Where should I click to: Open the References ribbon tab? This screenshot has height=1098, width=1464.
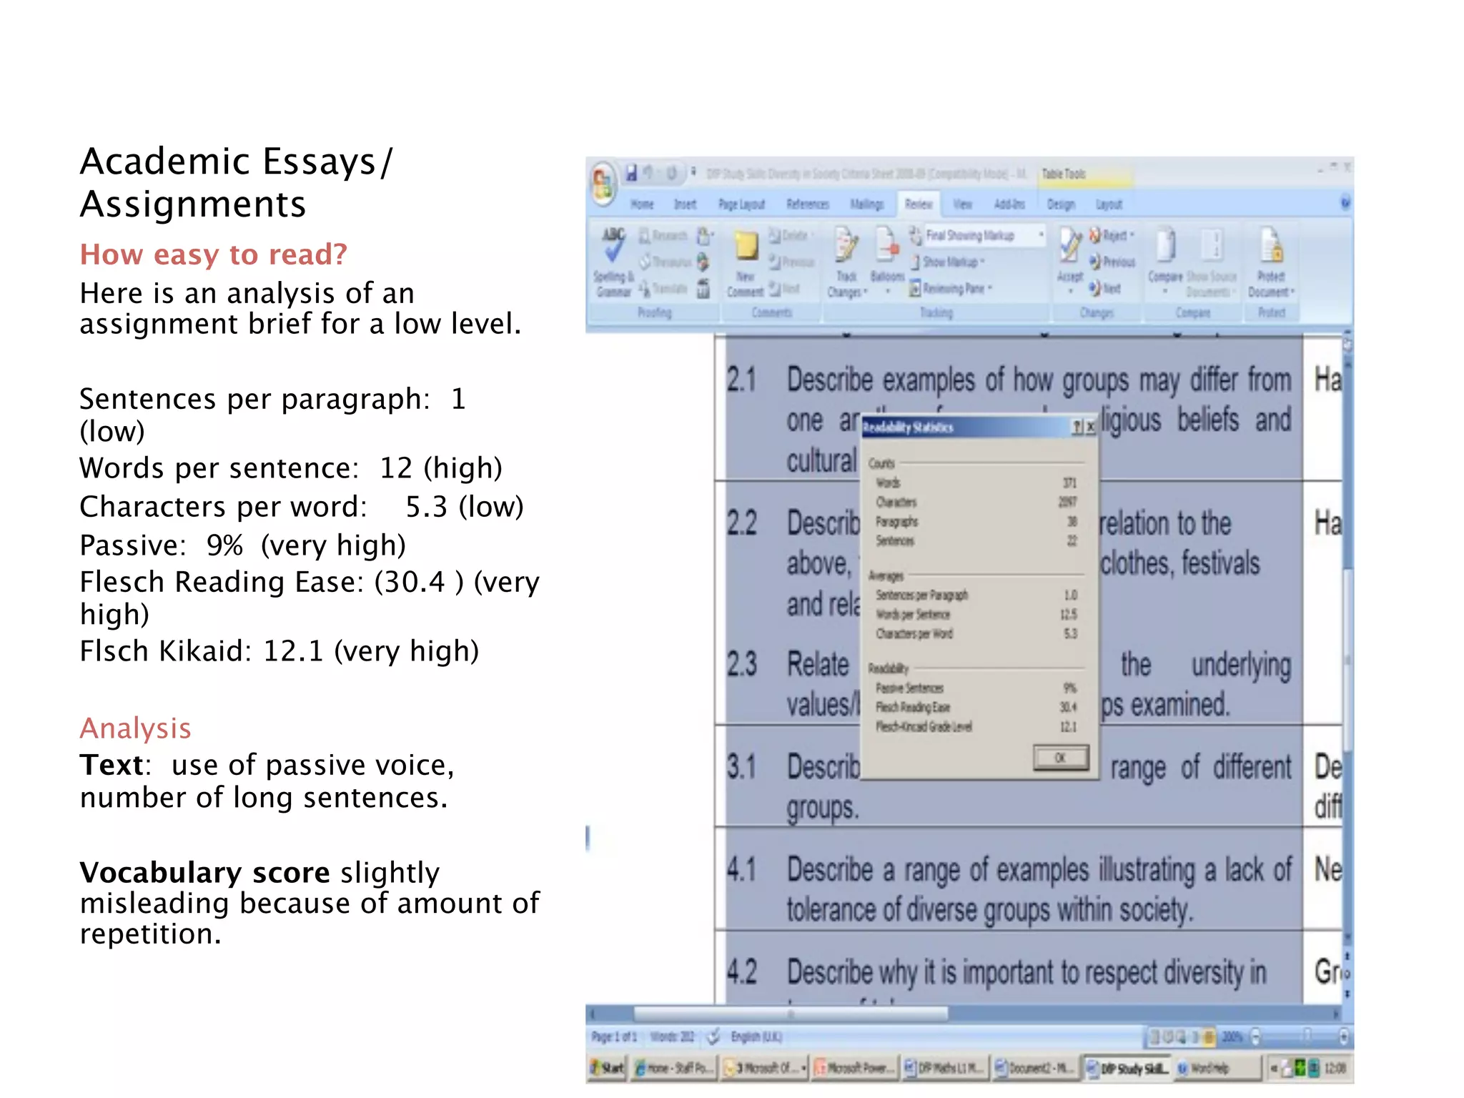point(808,204)
